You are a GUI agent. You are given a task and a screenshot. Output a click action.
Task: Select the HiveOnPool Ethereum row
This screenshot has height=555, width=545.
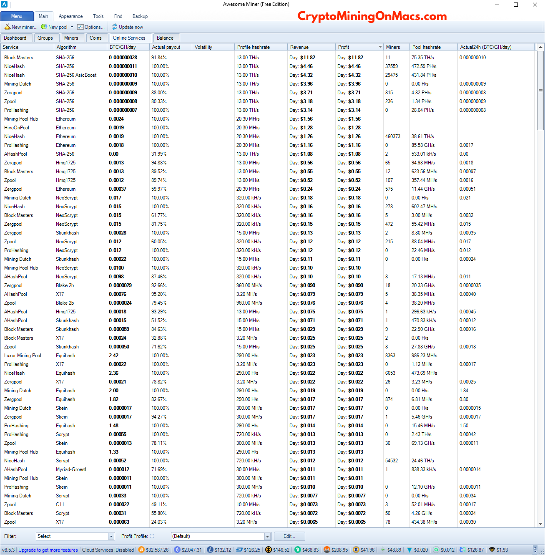(268, 128)
